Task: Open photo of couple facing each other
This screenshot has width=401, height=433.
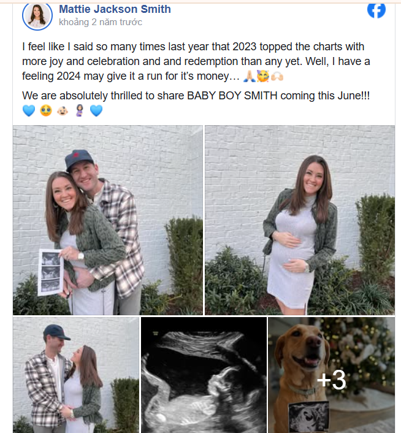Action: coord(75,375)
